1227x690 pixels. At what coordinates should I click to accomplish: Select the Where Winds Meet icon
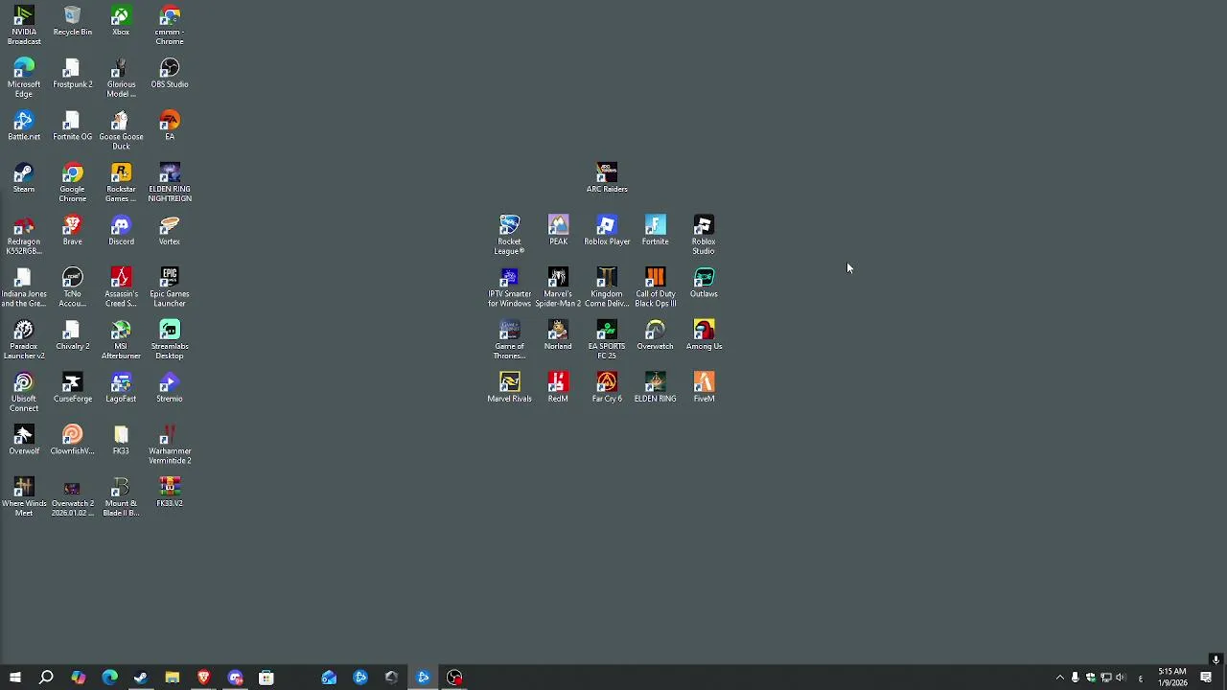click(x=24, y=497)
